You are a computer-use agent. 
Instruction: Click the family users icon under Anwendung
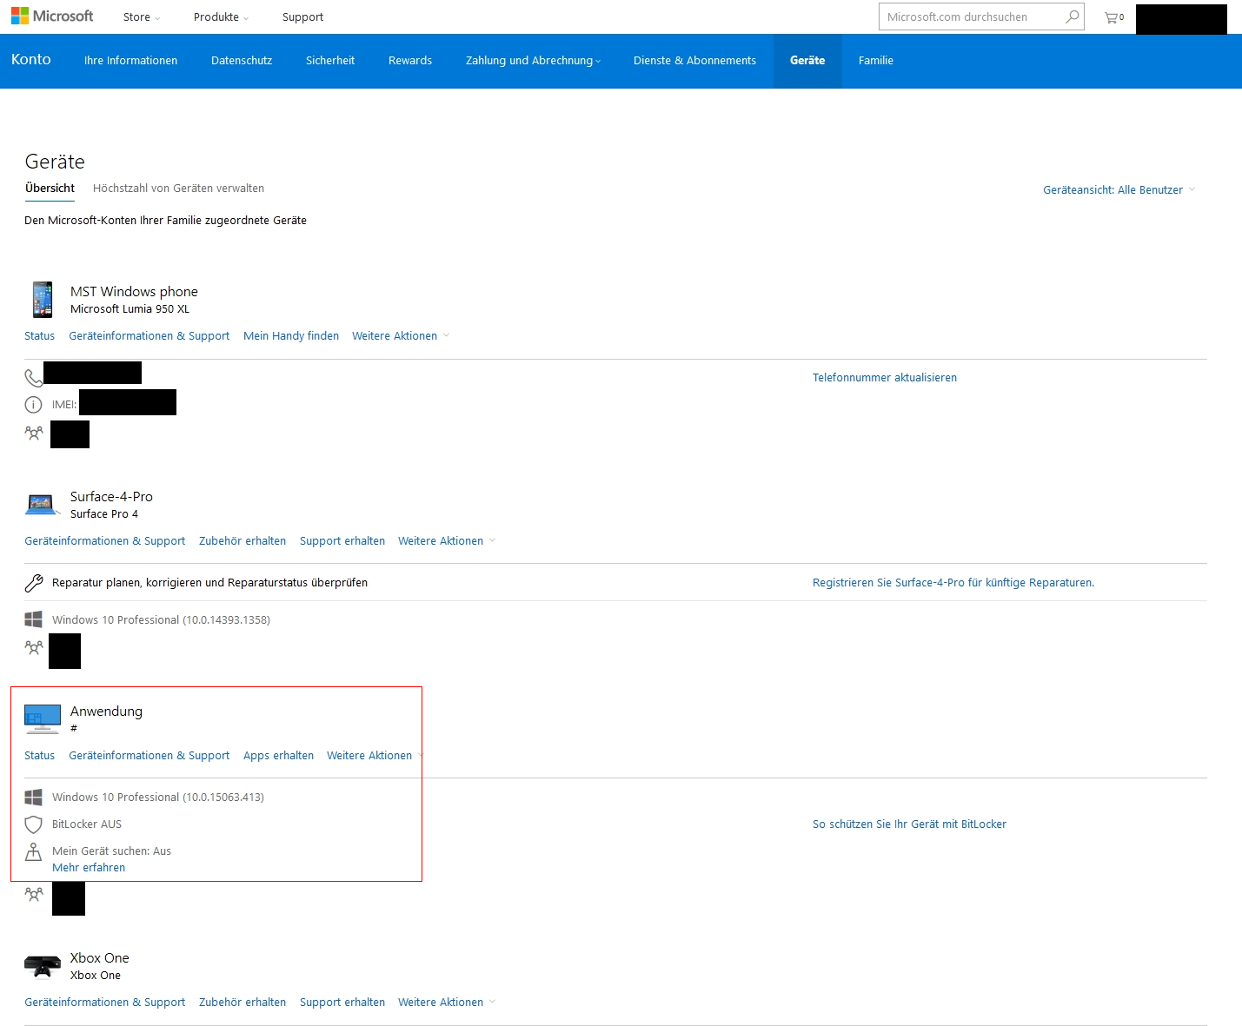tap(34, 893)
